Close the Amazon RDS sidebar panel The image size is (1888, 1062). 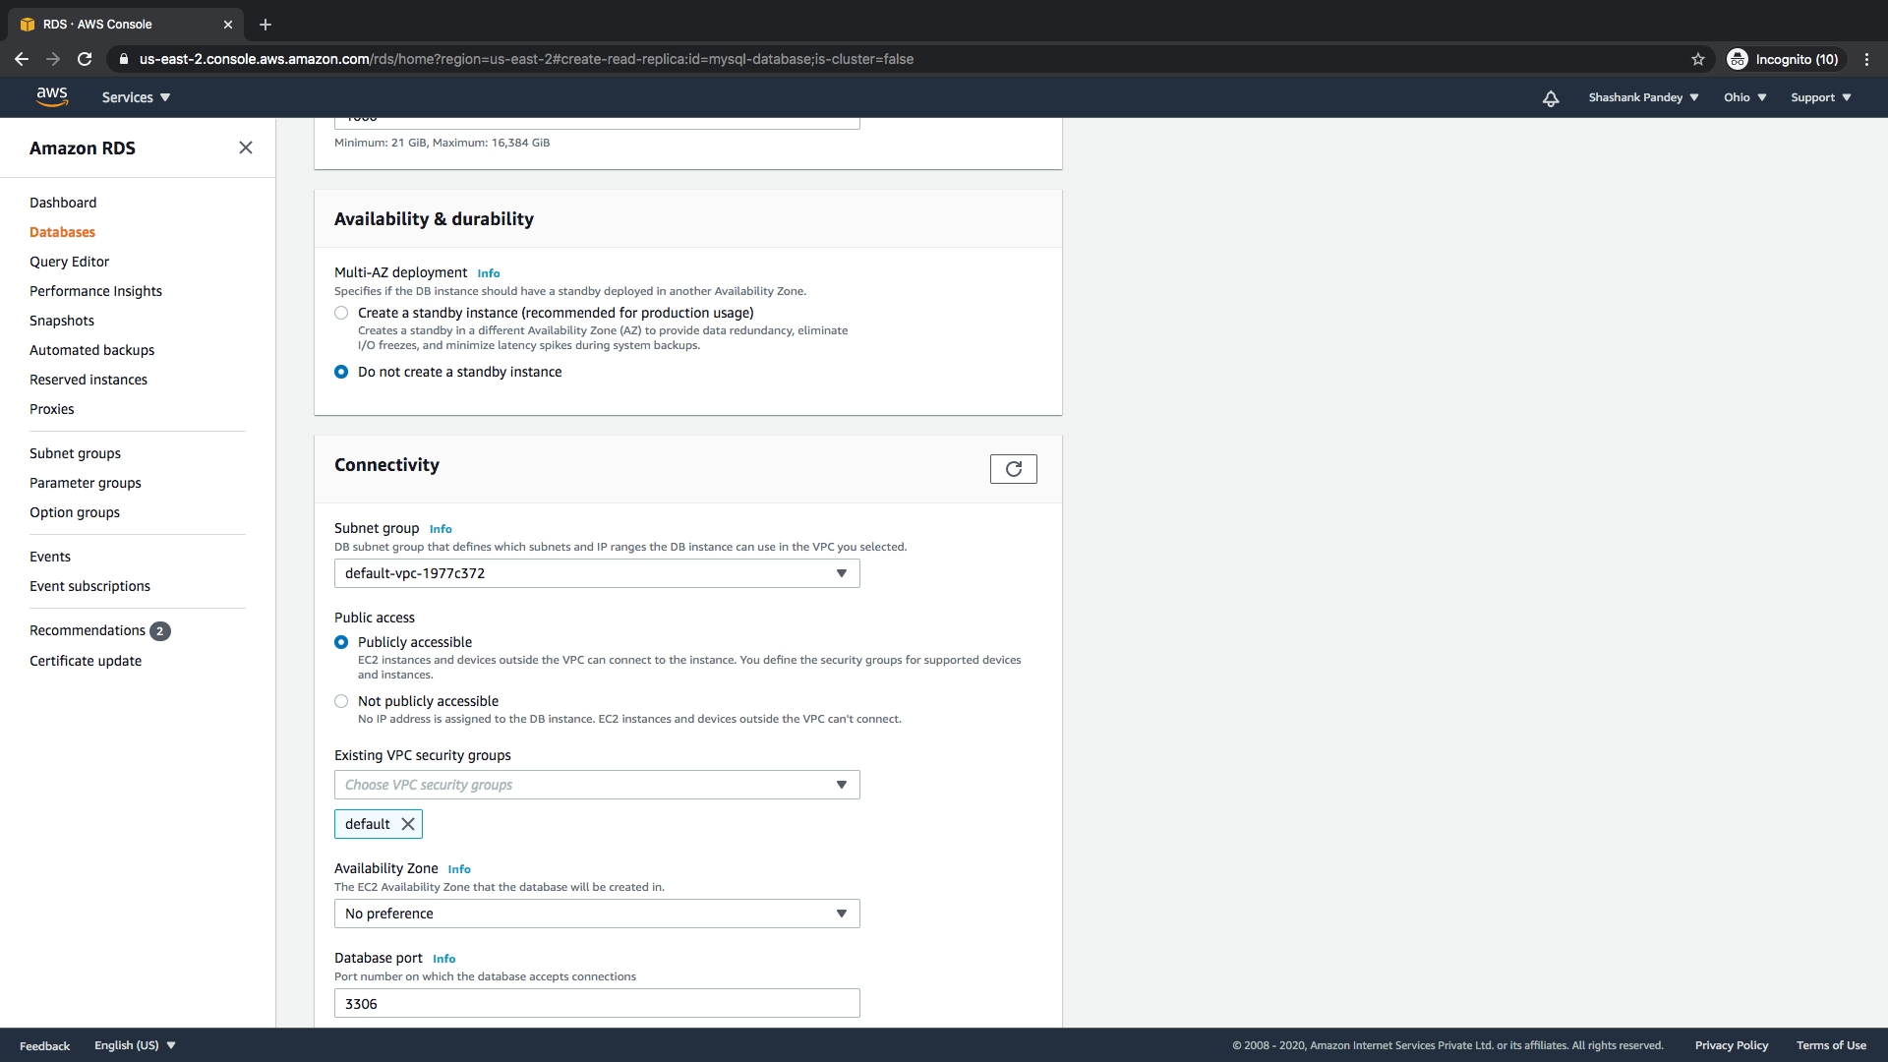(246, 147)
